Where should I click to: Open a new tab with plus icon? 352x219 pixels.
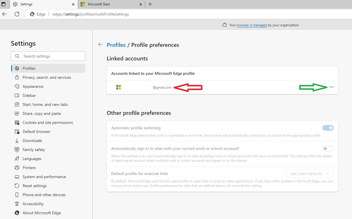click(x=150, y=4)
